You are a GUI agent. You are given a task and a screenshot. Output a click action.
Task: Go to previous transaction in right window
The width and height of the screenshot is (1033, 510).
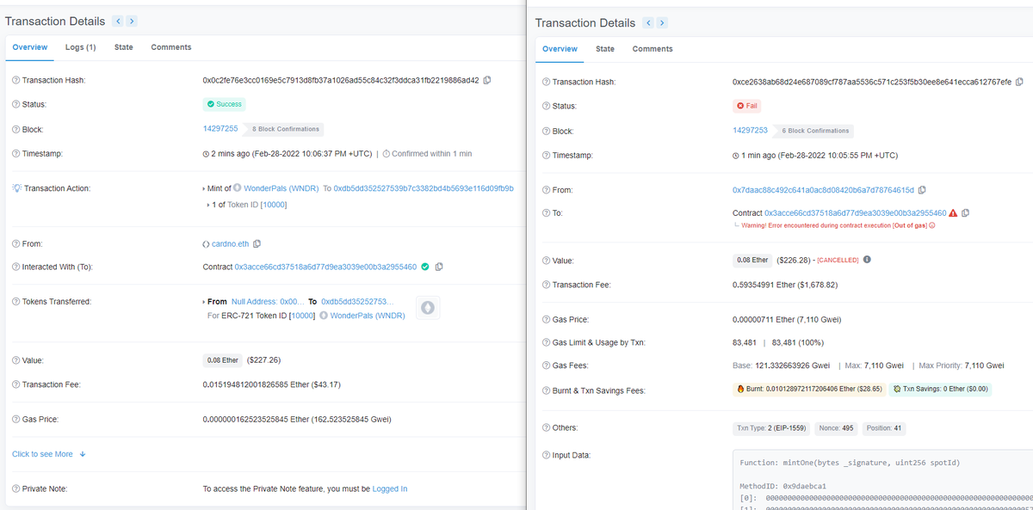pyautogui.click(x=648, y=22)
